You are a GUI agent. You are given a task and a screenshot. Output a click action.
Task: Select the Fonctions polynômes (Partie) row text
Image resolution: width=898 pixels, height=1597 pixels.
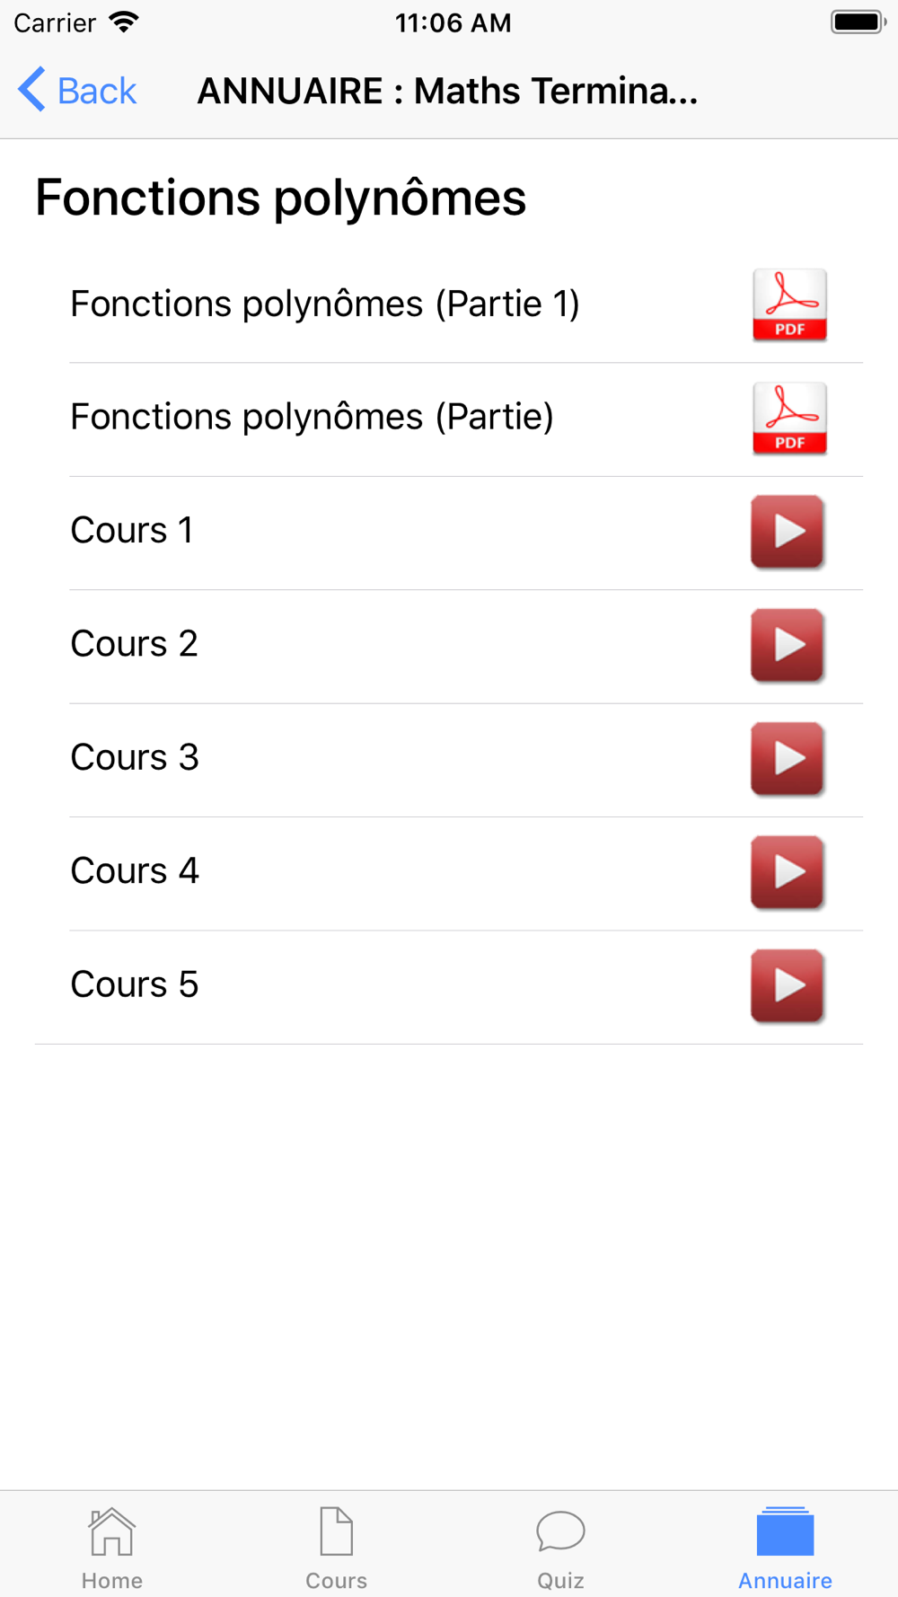click(x=312, y=417)
